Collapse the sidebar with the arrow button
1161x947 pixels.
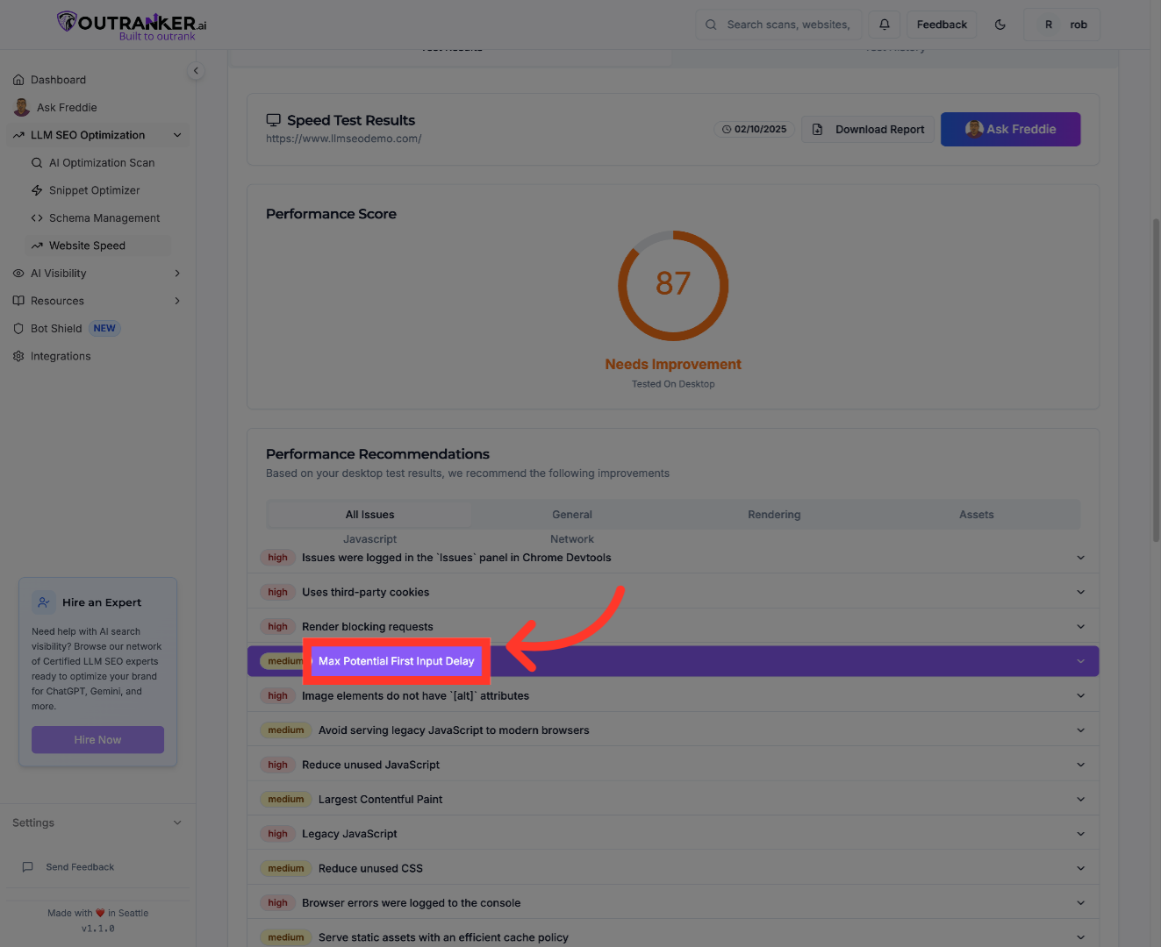196,70
